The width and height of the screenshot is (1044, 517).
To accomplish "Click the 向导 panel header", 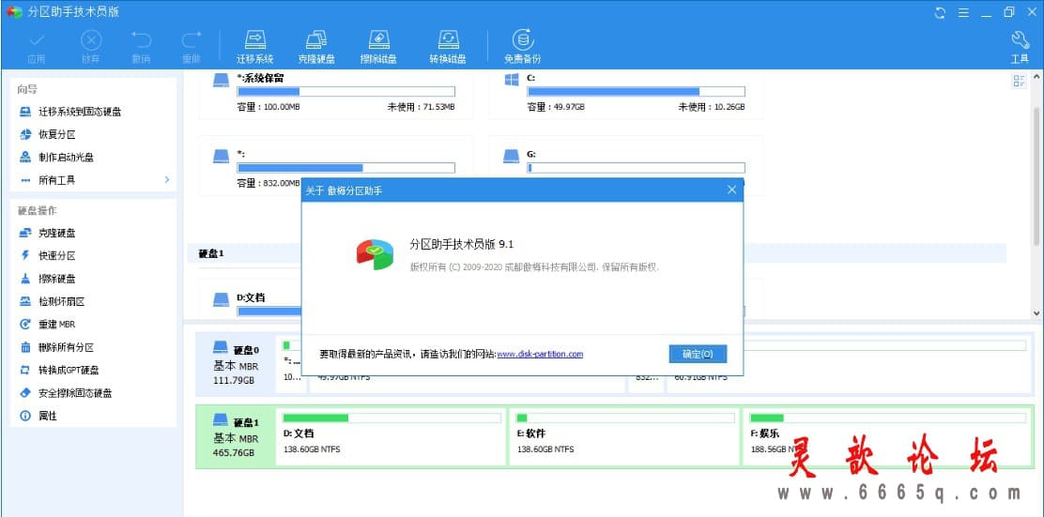I will [x=26, y=89].
